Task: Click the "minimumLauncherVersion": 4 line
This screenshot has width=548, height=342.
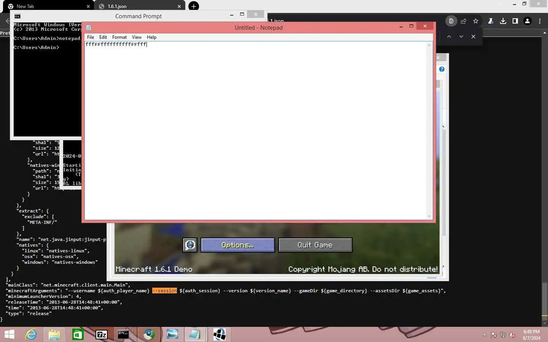Action: pos(43,296)
